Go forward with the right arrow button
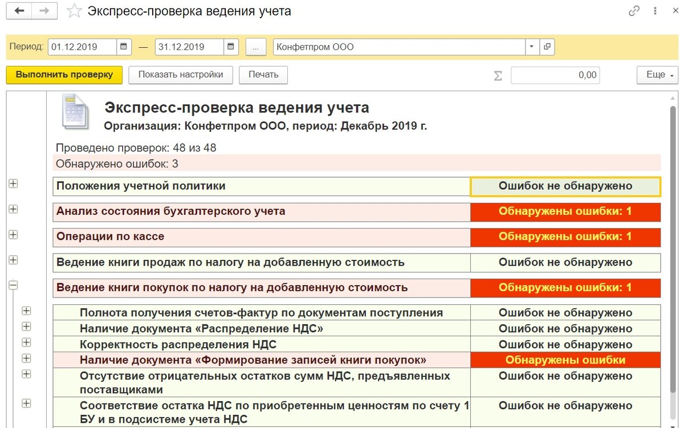 pos(44,11)
